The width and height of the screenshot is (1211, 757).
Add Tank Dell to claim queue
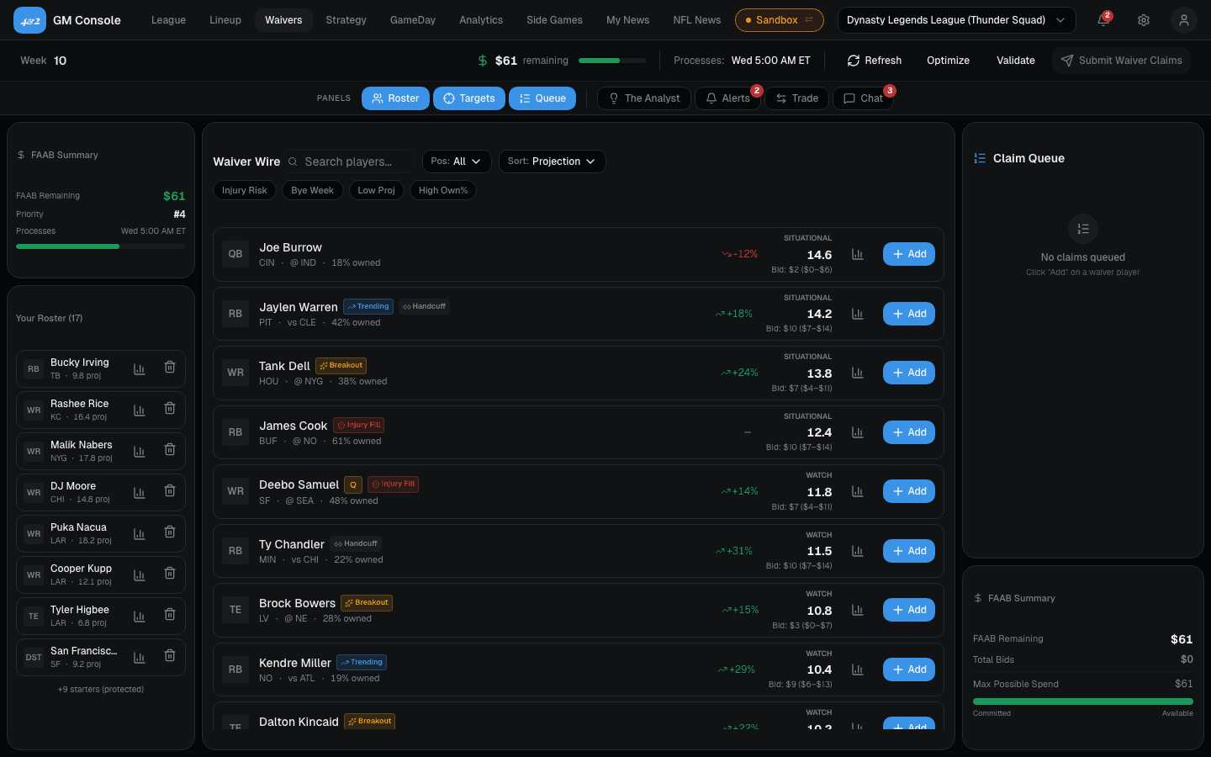[x=909, y=373]
